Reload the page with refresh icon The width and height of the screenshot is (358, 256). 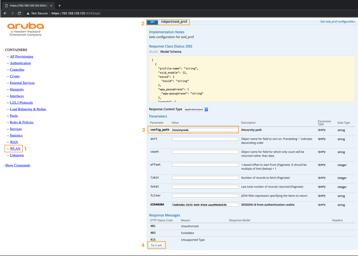[19, 13]
